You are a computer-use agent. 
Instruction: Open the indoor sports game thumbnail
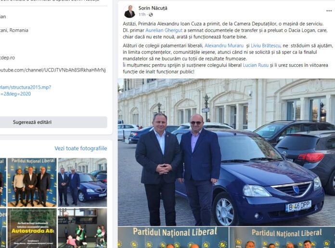[x=82, y=228]
